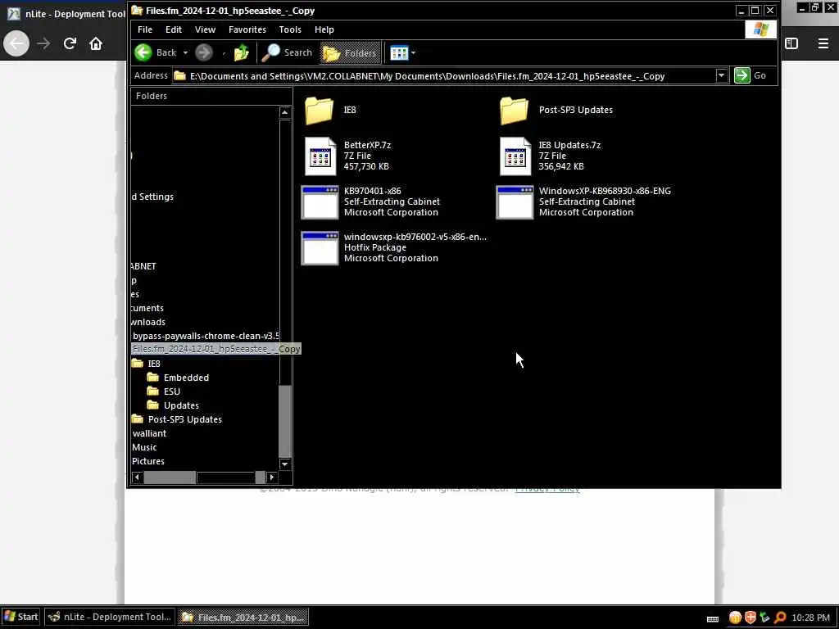Screen dimensions: 839x629
Task: Click the orange globe tray icon
Action: (x=735, y=618)
